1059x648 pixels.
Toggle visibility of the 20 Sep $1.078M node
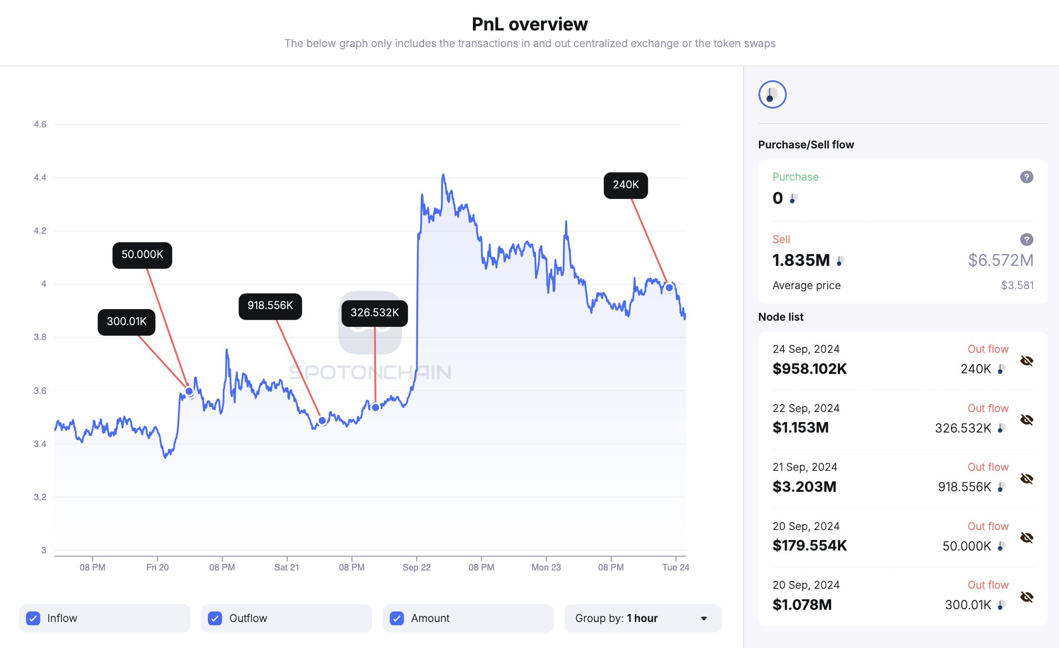click(x=1027, y=596)
